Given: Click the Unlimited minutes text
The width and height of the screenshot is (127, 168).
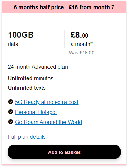Looking at the screenshot, I should coord(30,78).
